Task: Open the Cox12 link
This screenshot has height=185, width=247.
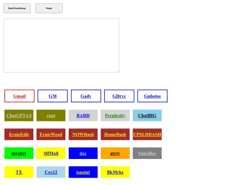Action: [51, 172]
